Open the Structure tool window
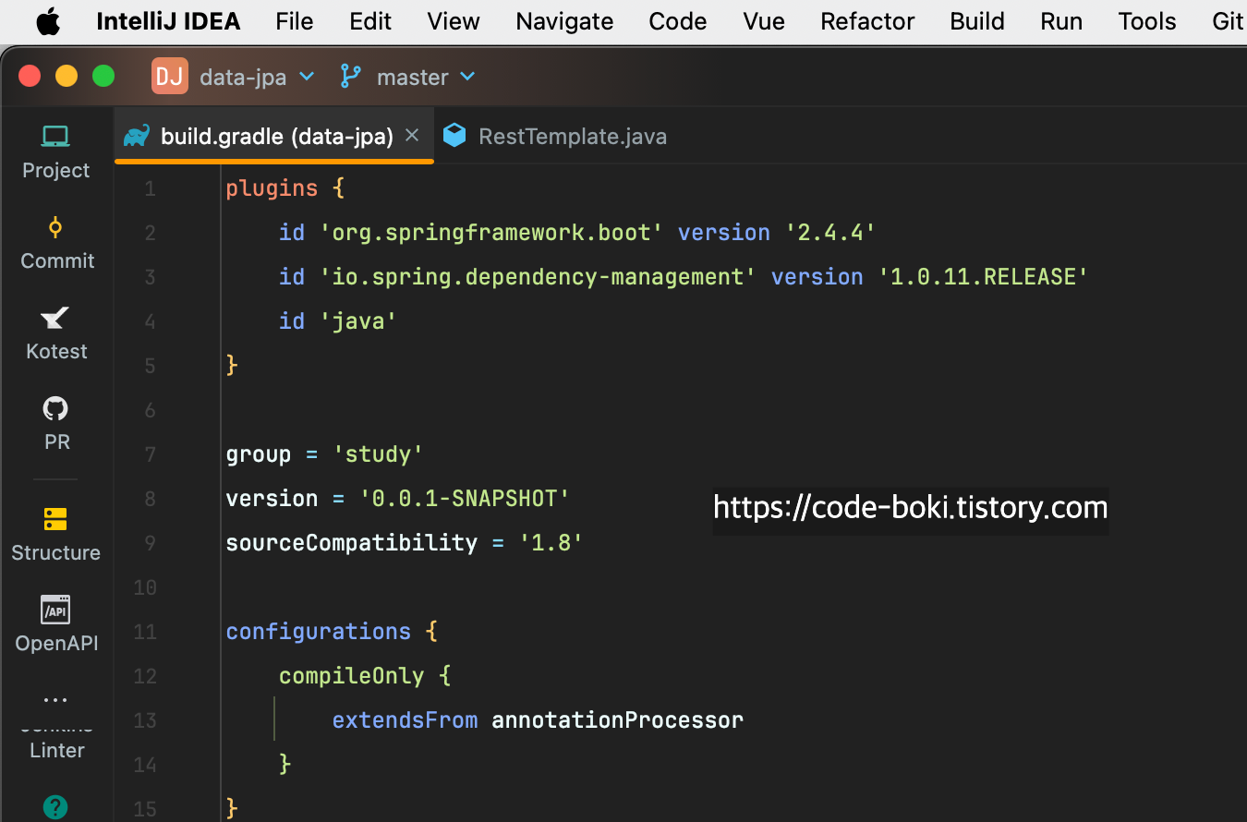The height and width of the screenshot is (822, 1247). click(55, 534)
